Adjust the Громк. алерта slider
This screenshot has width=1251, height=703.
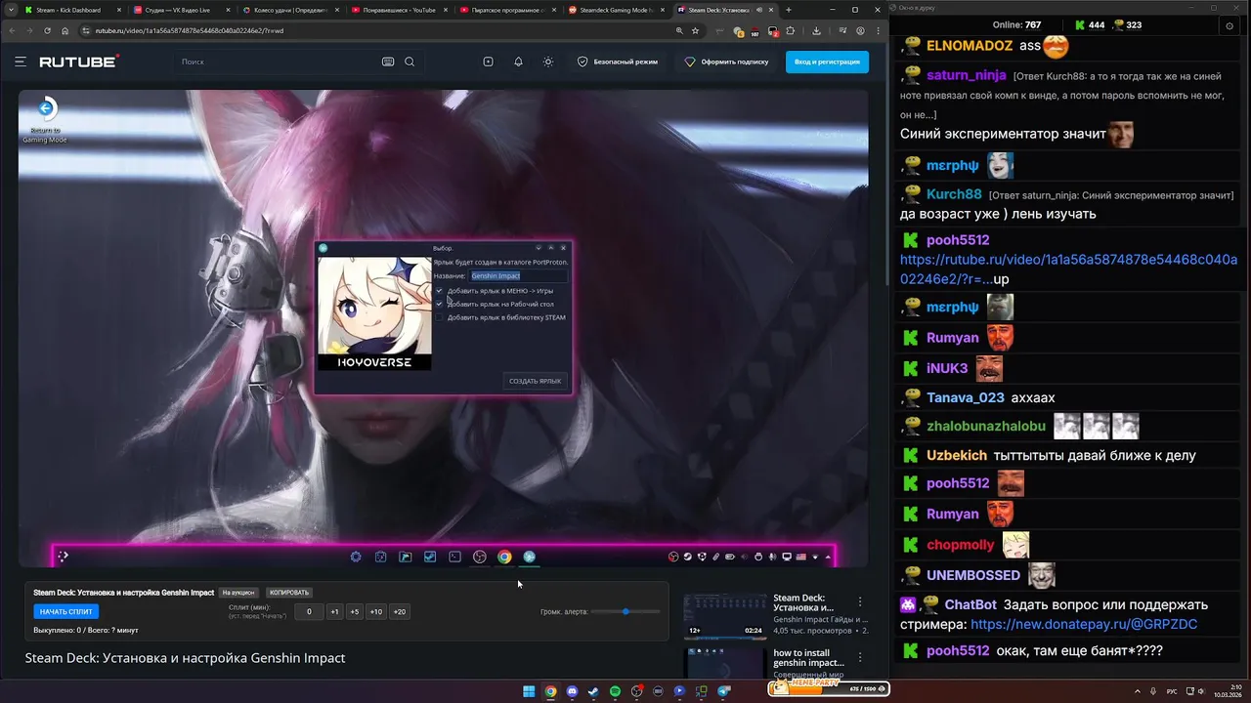pos(625,611)
